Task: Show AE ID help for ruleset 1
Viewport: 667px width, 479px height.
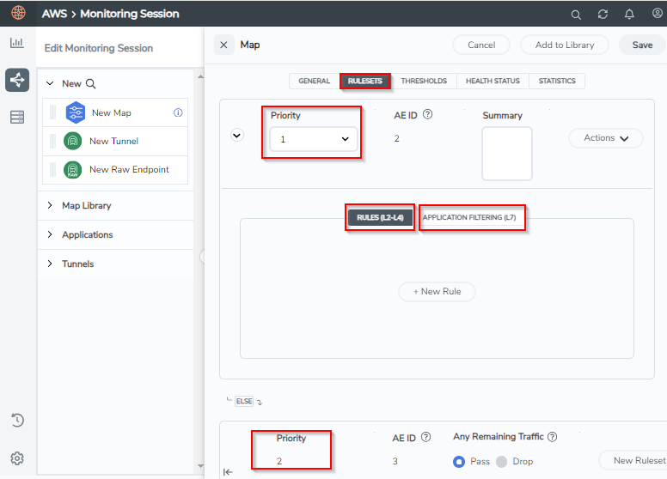Action: pyautogui.click(x=427, y=114)
